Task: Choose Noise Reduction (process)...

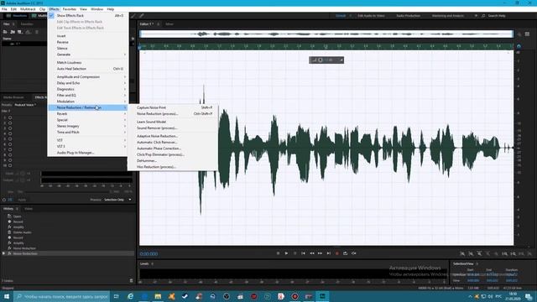Action: click(x=173, y=114)
